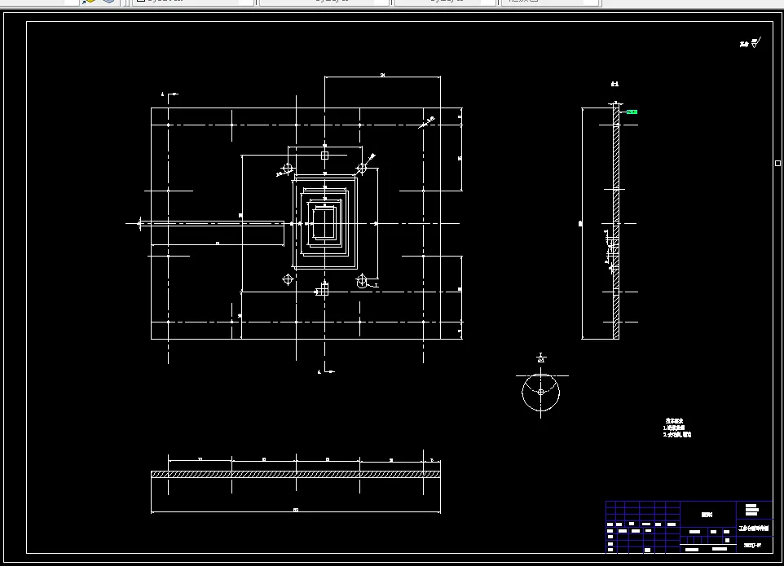The width and height of the screenshot is (784, 566).
Task: Select the horizontal dimension above the plate view
Action: pyautogui.click(x=382, y=76)
